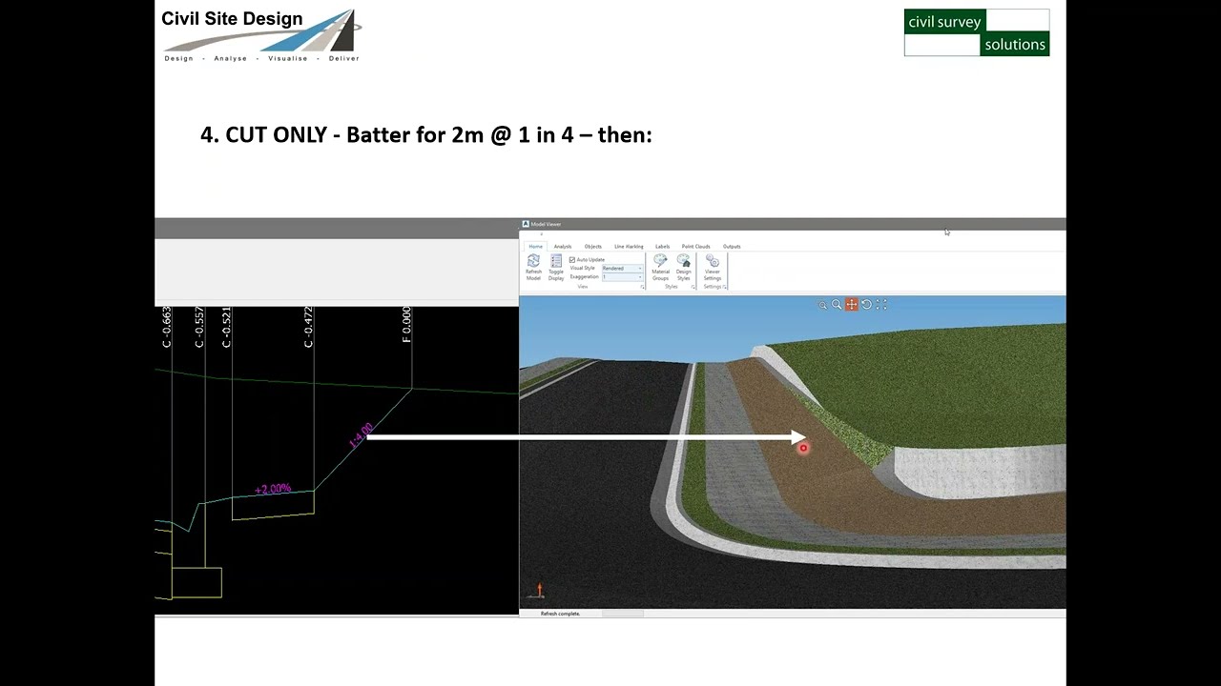Open the Labels ribbon tab

tap(662, 247)
